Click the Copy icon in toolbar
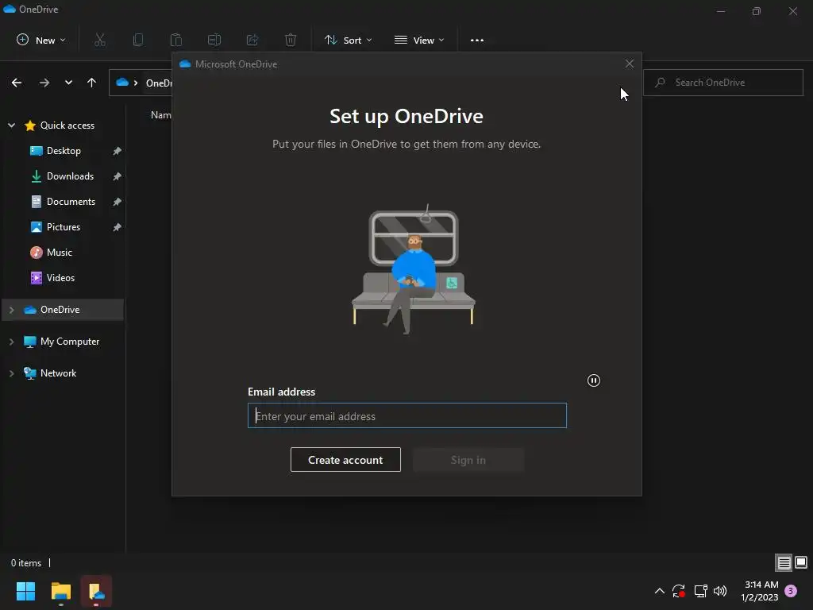This screenshot has height=610, width=813. coord(138,40)
